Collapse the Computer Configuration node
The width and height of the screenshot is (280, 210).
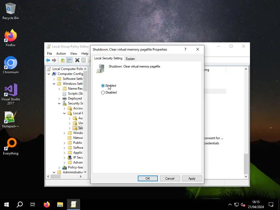(x=49, y=74)
